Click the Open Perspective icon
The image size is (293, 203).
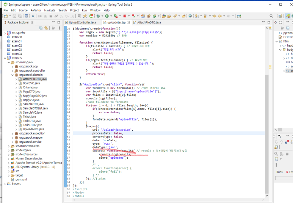280,16
